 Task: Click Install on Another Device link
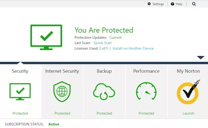point(133,48)
